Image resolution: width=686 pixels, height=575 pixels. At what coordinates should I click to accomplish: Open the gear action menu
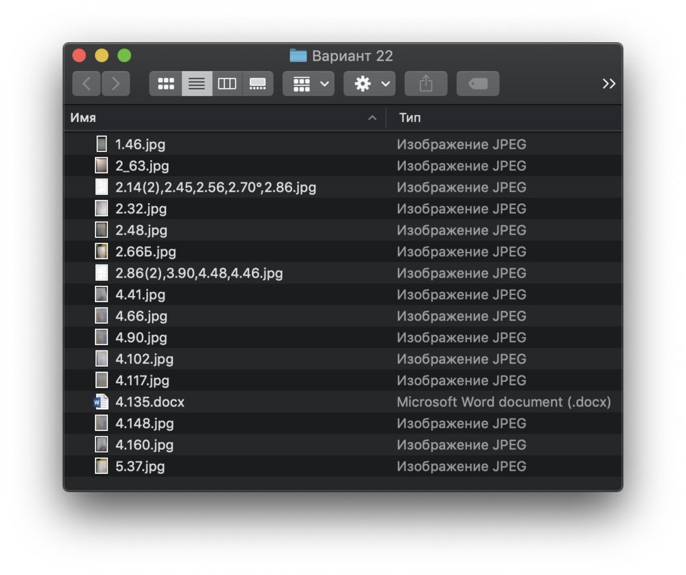369,83
